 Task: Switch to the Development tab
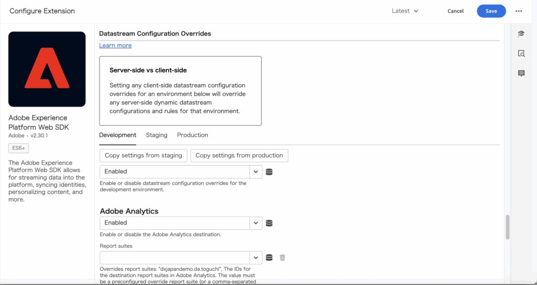click(x=117, y=135)
